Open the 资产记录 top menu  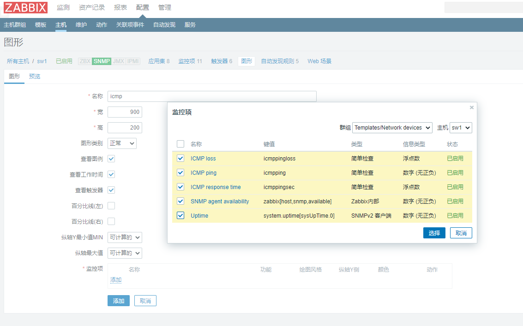[92, 7]
